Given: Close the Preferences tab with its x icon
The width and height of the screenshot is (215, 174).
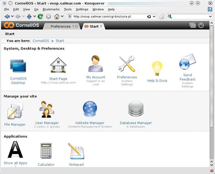Looking at the screenshot, I should pos(76,26).
